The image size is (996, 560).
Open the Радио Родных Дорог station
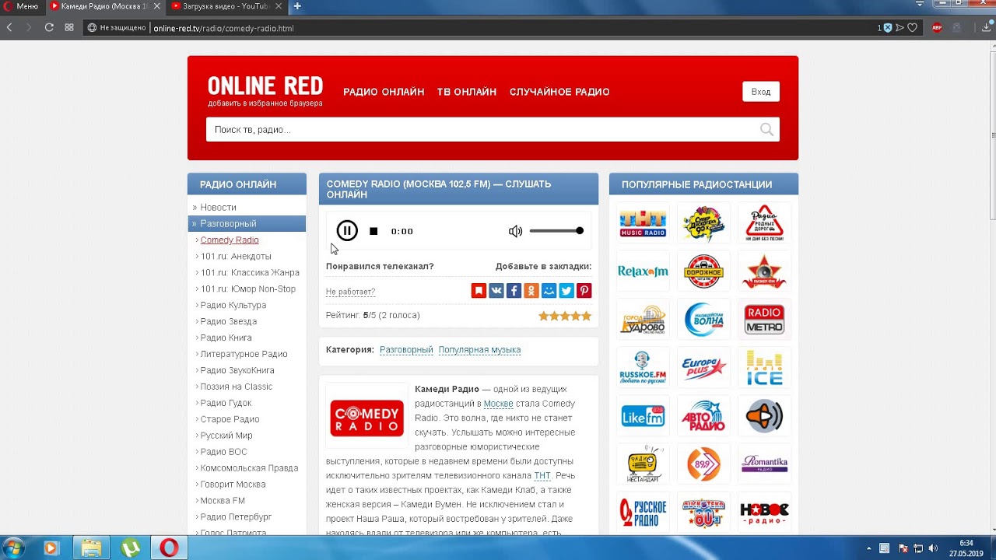tap(764, 224)
